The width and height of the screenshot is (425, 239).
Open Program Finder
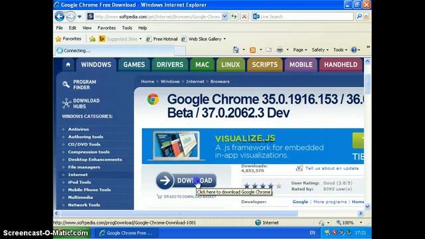click(79, 84)
